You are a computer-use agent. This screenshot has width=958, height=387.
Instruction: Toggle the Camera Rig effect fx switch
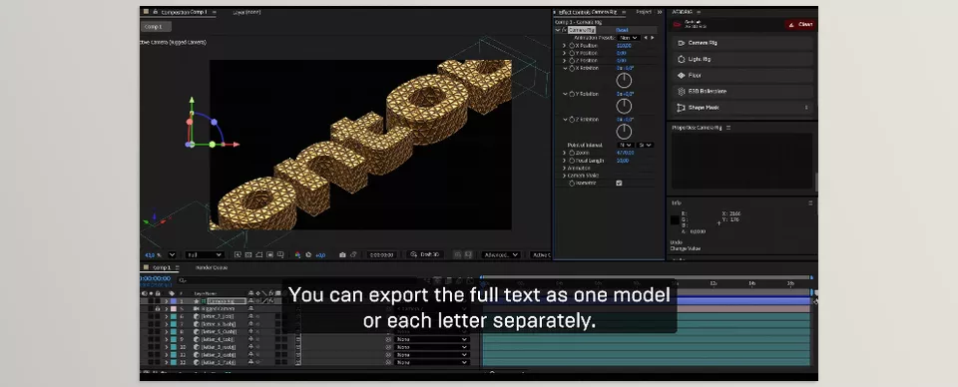564,30
